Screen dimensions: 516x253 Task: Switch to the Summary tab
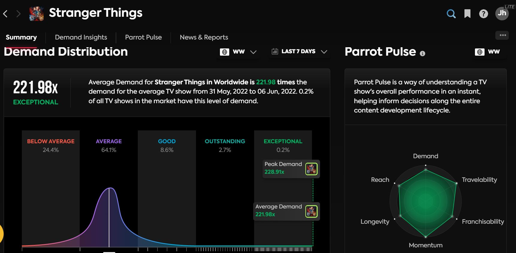(x=21, y=37)
